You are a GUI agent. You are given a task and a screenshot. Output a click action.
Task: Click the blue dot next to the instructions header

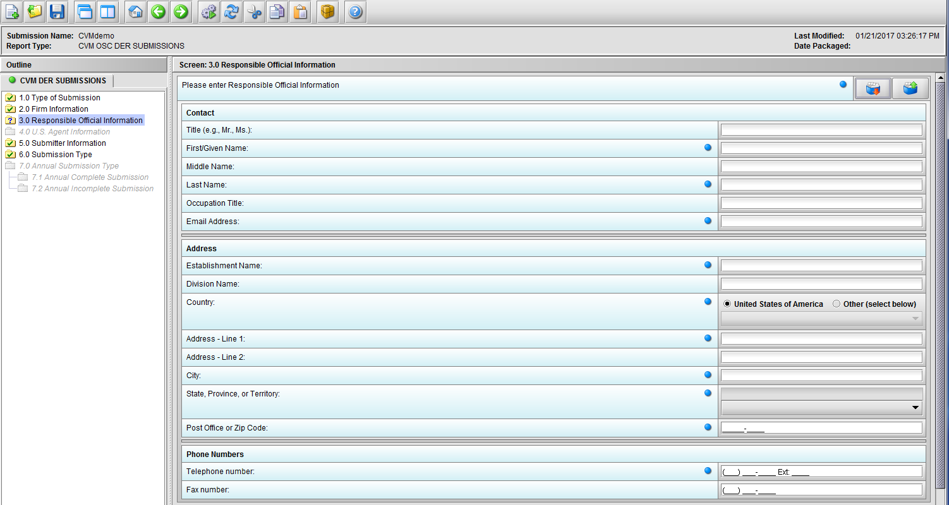[x=843, y=84]
